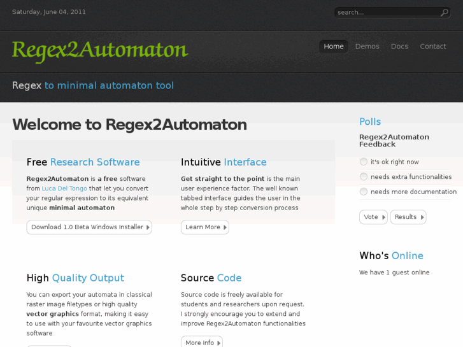Submit poll with the Vote button
This screenshot has width=463, height=347.
coord(374,217)
